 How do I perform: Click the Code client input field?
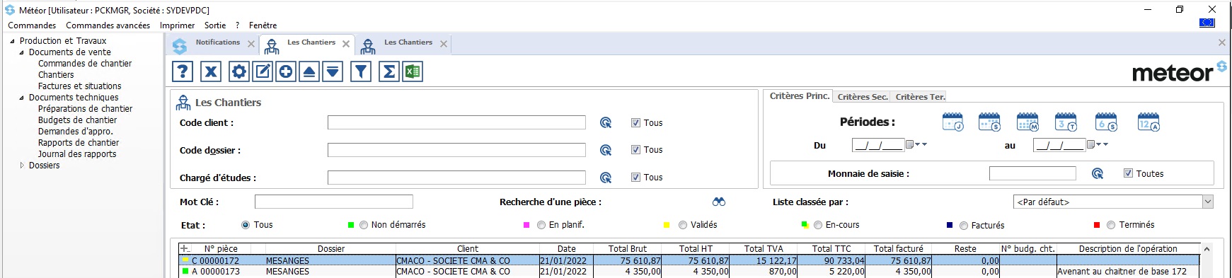pos(456,122)
